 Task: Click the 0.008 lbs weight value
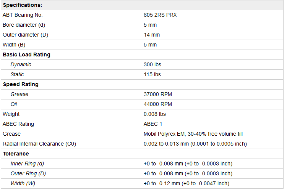point(155,114)
